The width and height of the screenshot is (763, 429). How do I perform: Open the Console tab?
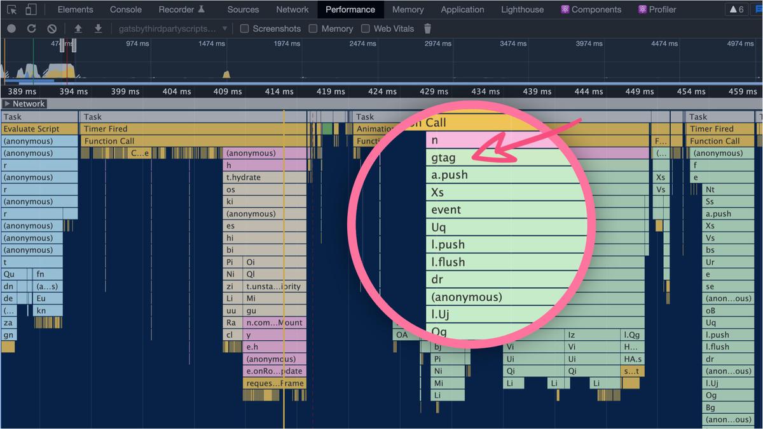(x=126, y=10)
